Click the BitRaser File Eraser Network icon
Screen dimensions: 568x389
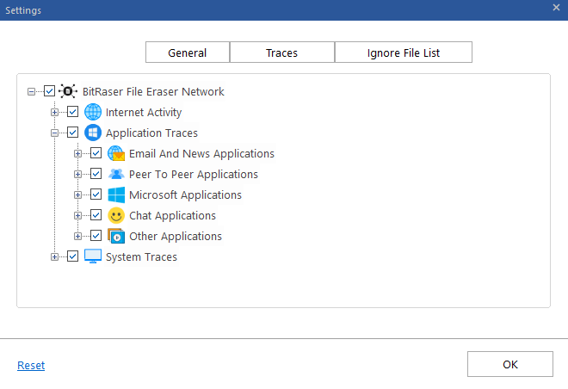tap(68, 91)
